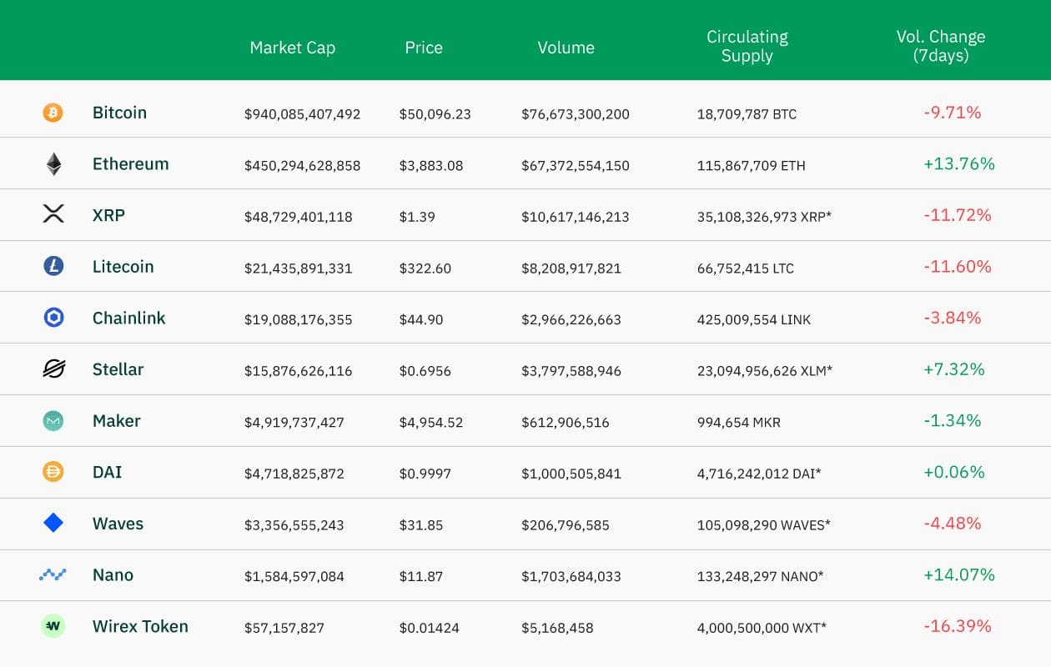Click the teal Maker logo
The width and height of the screenshot is (1051, 667).
click(x=53, y=421)
